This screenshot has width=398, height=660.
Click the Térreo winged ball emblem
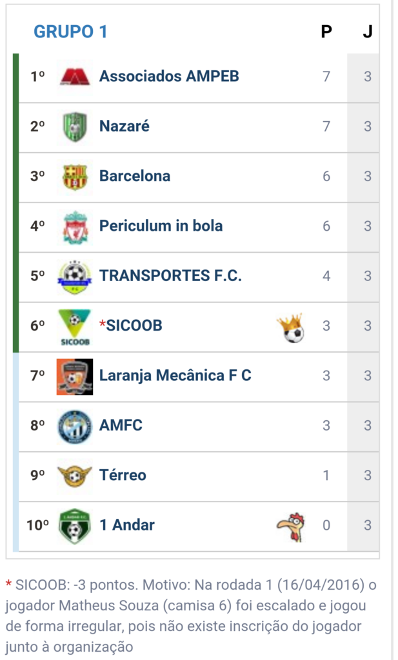click(75, 476)
